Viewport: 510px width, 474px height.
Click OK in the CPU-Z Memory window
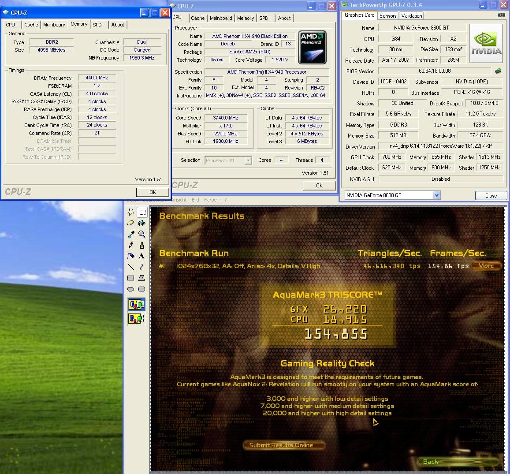coord(153,192)
